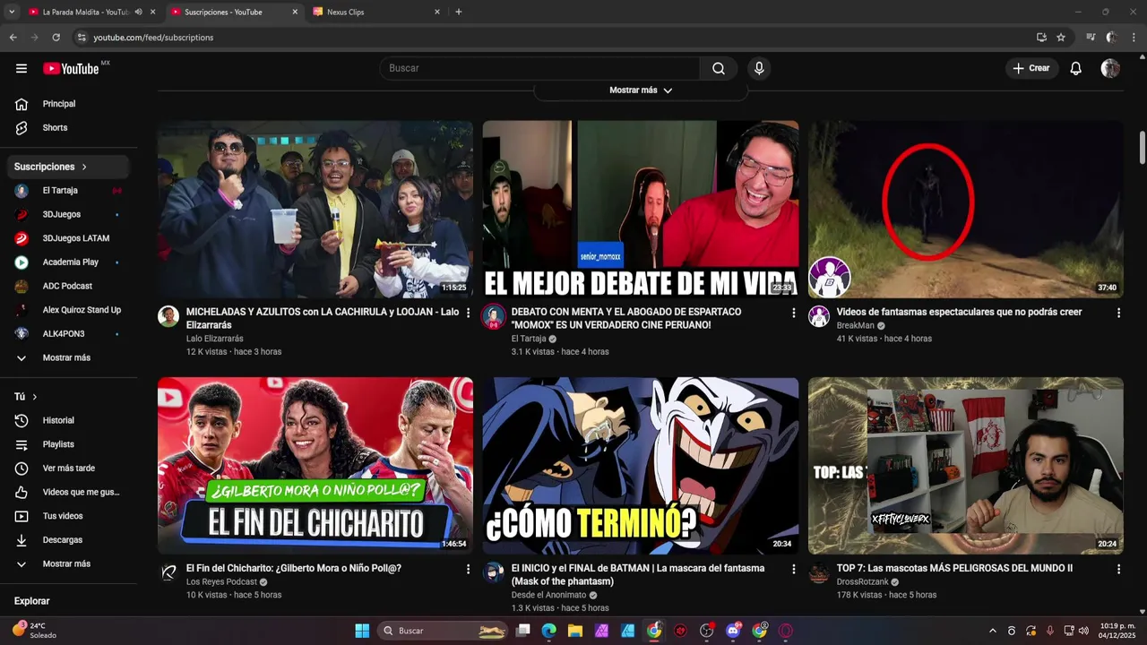Click the search magnifier button
The image size is (1147, 645).
tap(719, 68)
